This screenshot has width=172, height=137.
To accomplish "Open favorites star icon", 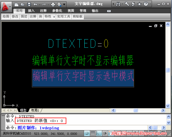I will click(x=139, y=4).
